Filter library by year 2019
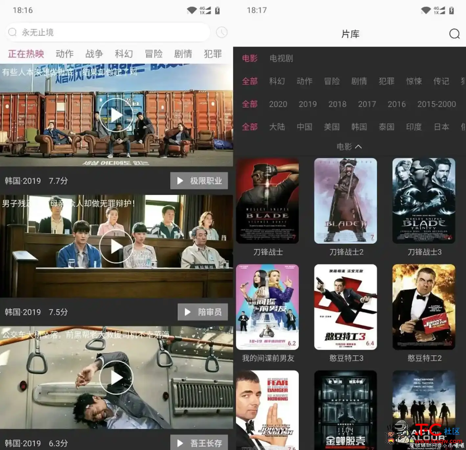 click(308, 104)
